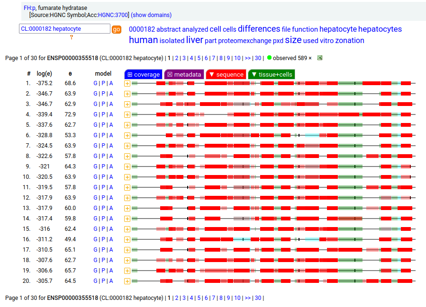Go to page 5 in bottom pagination
The image size is (426, 307).
tap(199, 298)
